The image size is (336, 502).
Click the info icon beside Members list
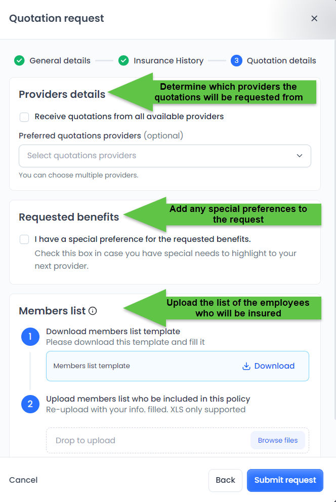[x=93, y=311]
